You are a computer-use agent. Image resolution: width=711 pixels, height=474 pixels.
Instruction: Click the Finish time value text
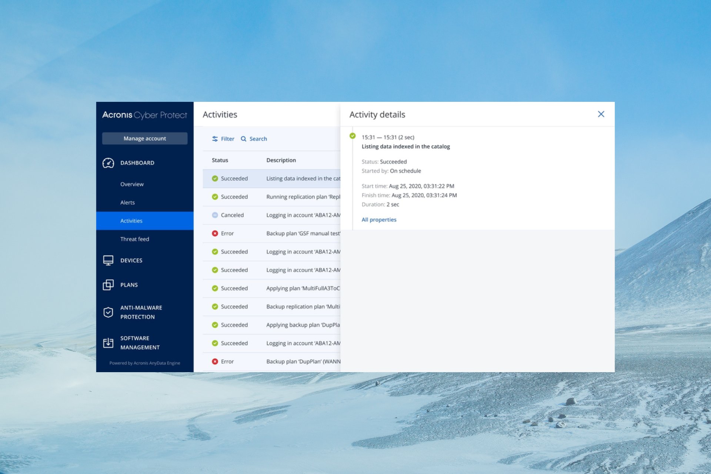click(424, 195)
